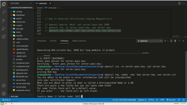
Task: Open editor more actions ellipsis
Action: click(x=183, y=3)
